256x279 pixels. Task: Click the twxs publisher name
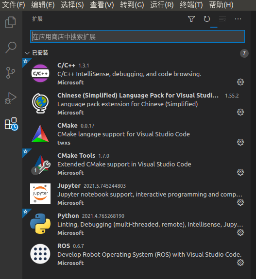[64, 143]
